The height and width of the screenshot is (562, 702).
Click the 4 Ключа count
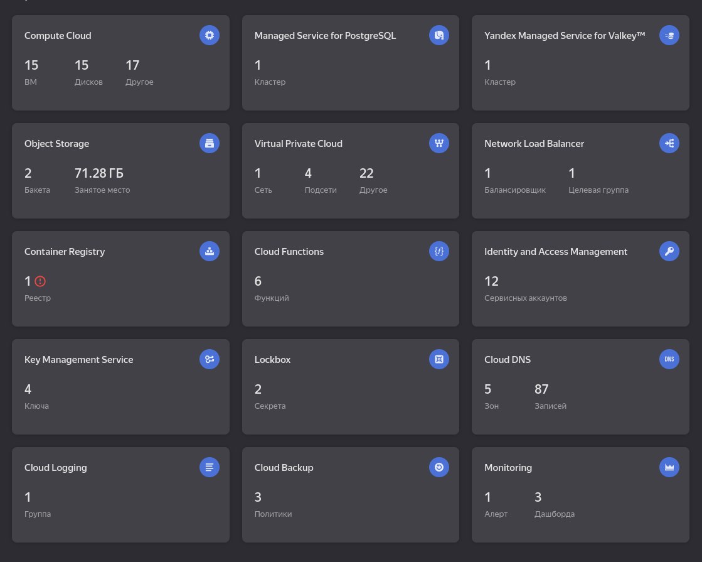tap(37, 396)
